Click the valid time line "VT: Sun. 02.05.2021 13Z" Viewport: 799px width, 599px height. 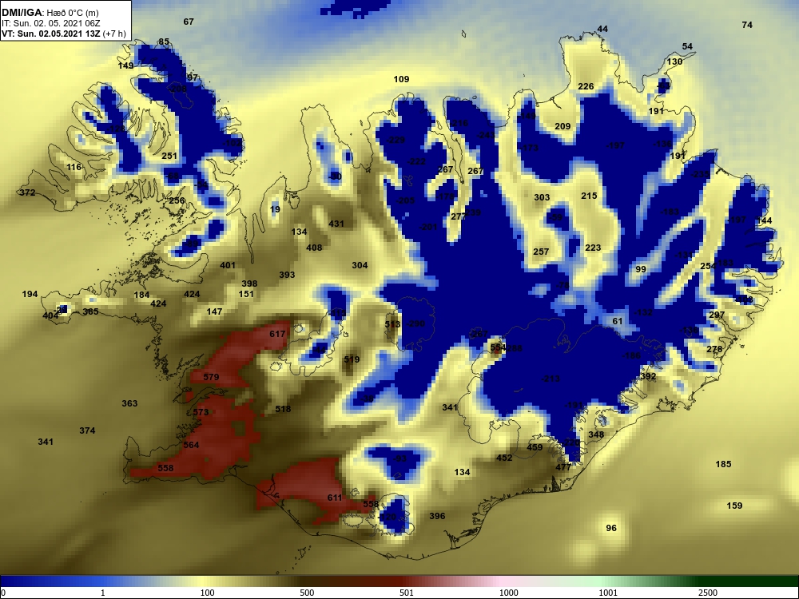click(51, 34)
